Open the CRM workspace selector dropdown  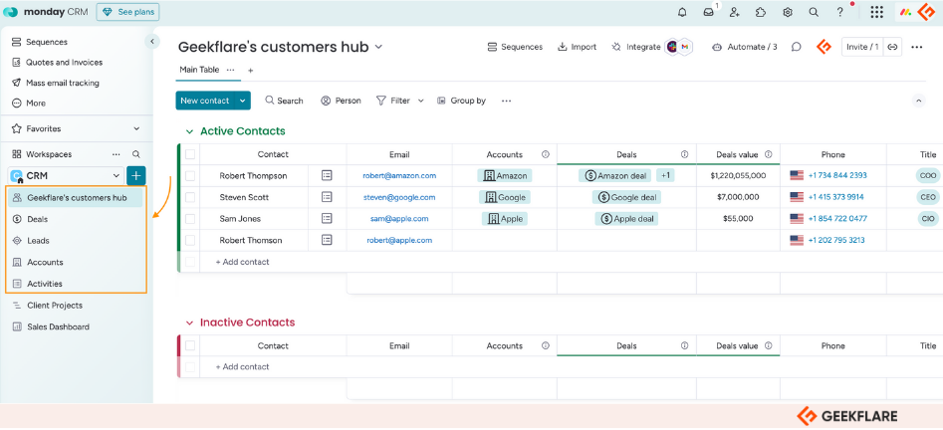66,175
